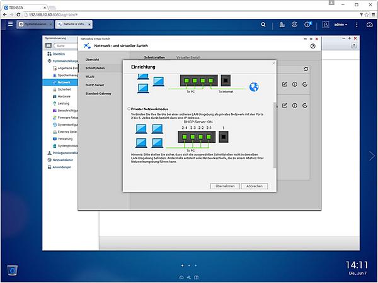
Task: Click the Übernehmen button
Action: point(225,186)
